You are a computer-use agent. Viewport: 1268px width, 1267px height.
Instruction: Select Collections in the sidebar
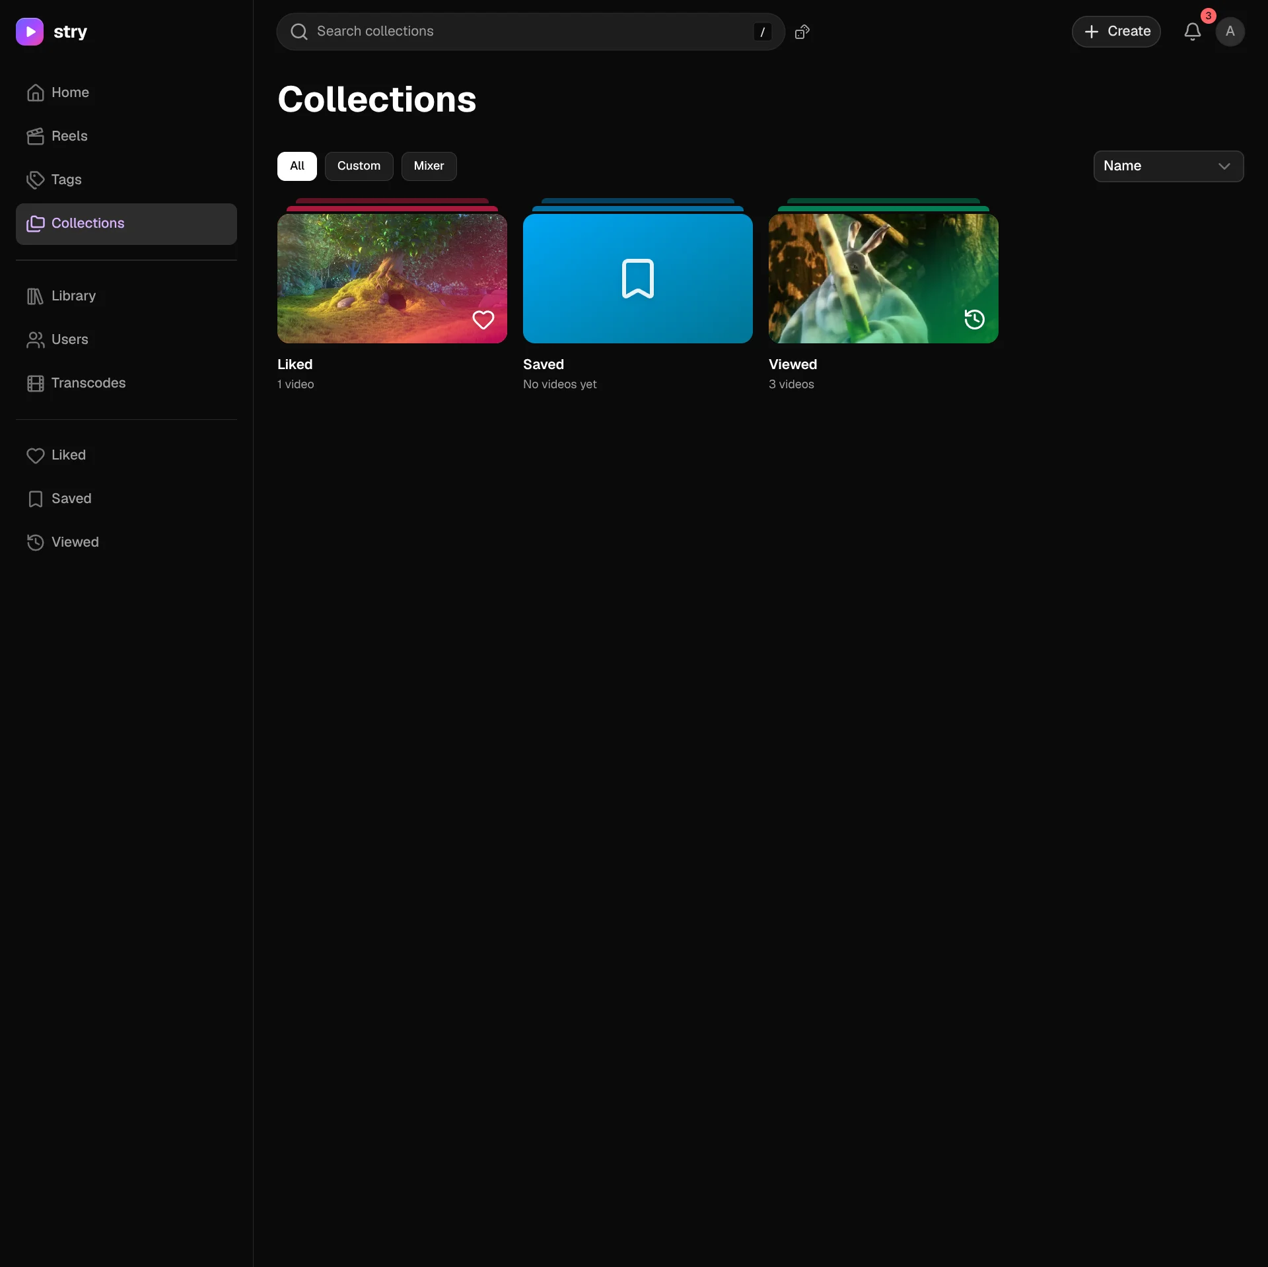(126, 224)
